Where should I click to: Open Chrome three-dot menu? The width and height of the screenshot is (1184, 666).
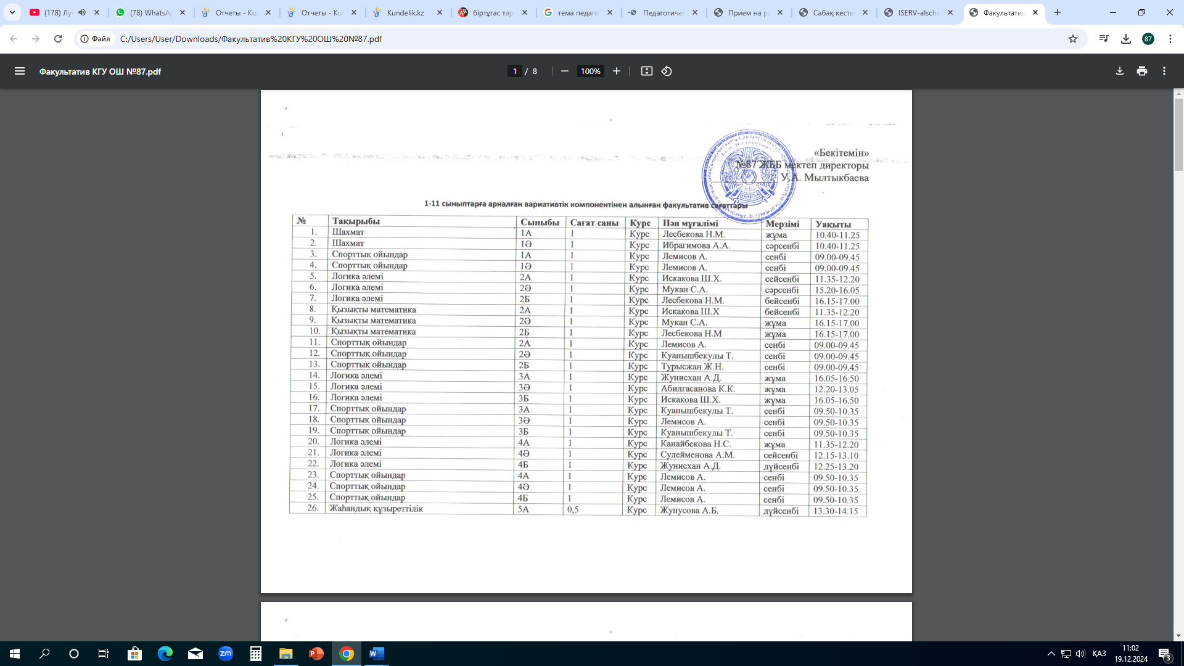point(1170,39)
